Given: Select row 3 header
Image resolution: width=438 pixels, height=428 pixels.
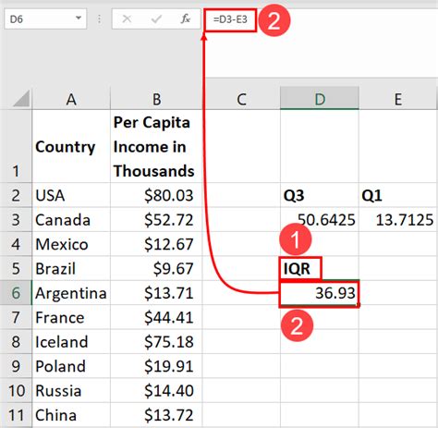Looking at the screenshot, I should tap(16, 220).
